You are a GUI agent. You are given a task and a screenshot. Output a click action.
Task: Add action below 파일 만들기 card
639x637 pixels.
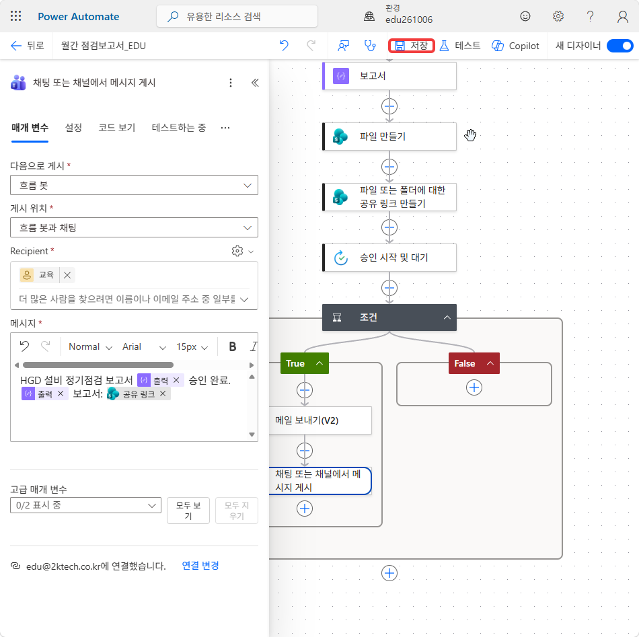[389, 167]
